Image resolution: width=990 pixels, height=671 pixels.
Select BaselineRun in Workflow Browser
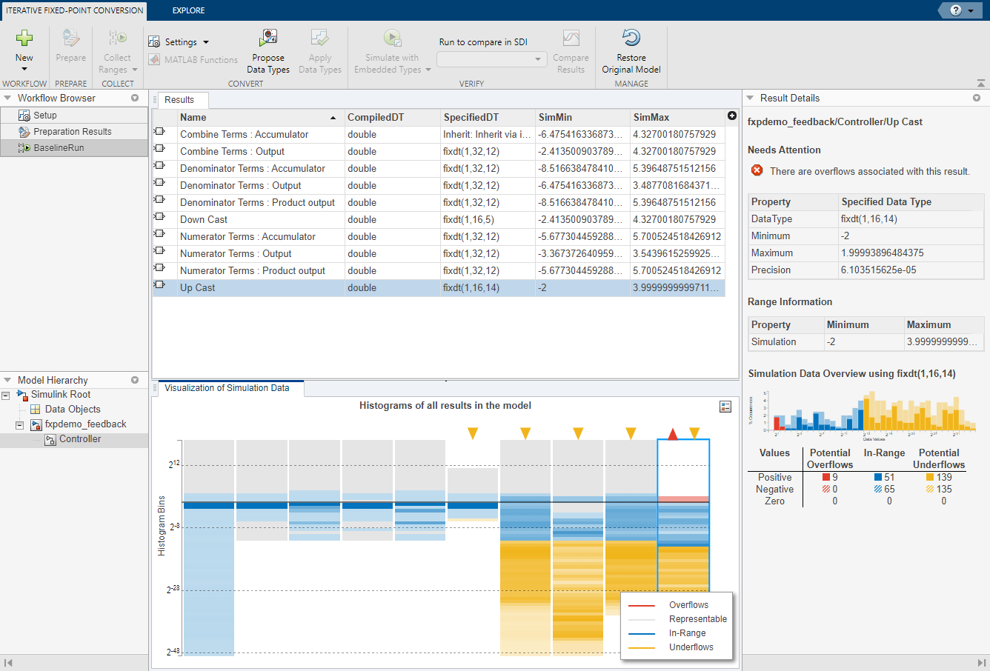(x=74, y=148)
